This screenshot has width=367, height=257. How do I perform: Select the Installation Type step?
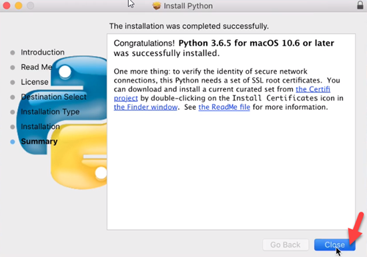pyautogui.click(x=50, y=112)
